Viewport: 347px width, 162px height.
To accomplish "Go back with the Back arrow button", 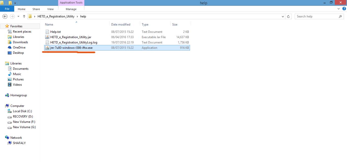I will (x=5, y=16).
